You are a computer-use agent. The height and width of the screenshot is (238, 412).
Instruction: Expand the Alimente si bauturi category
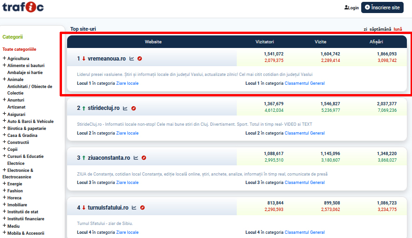pos(4,65)
